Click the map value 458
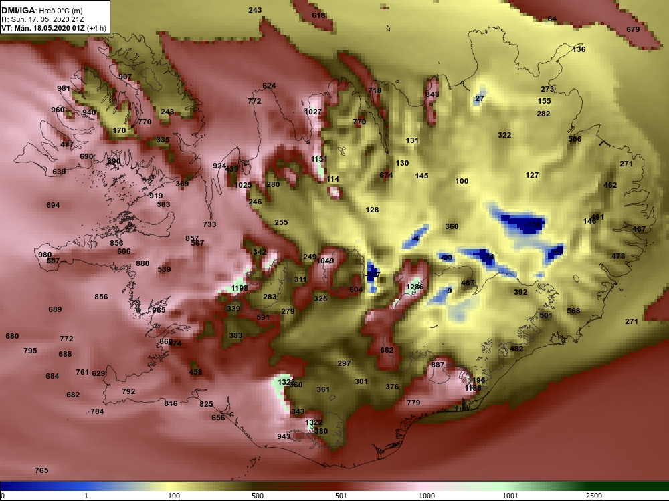This screenshot has height=501, width=669. 195,372
